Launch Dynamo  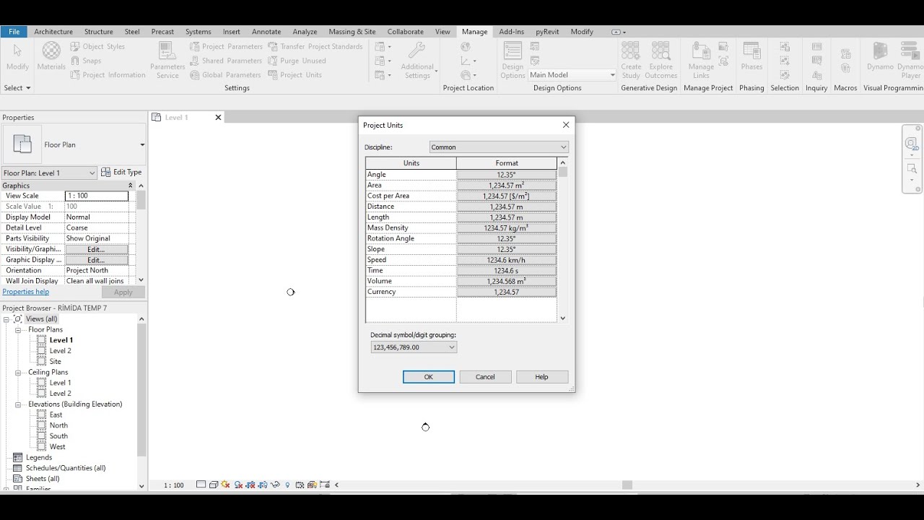tap(880, 56)
